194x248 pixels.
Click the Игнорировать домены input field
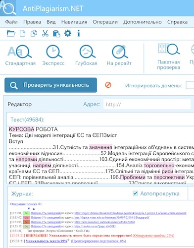tap(190, 85)
